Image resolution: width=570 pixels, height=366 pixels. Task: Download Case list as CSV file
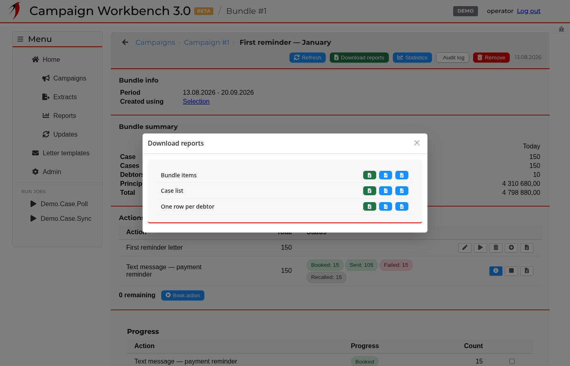(x=385, y=191)
